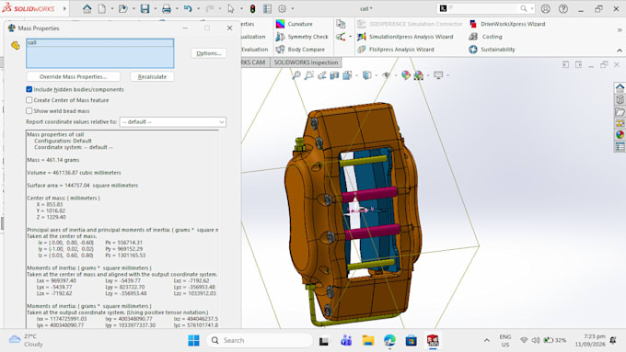Enable Create Center of Mass feature
Viewport: 626px width, 352px height.
pyautogui.click(x=29, y=100)
